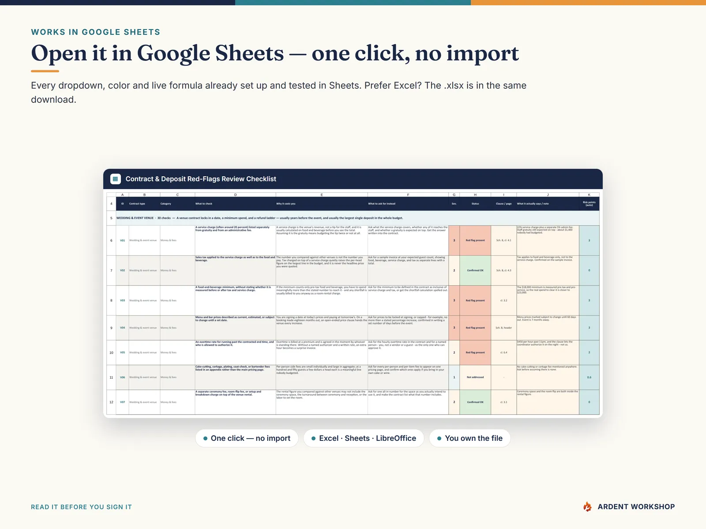
Task: Open the 'Confirmed OK' status dropdown in row V07
Action: [475, 402]
